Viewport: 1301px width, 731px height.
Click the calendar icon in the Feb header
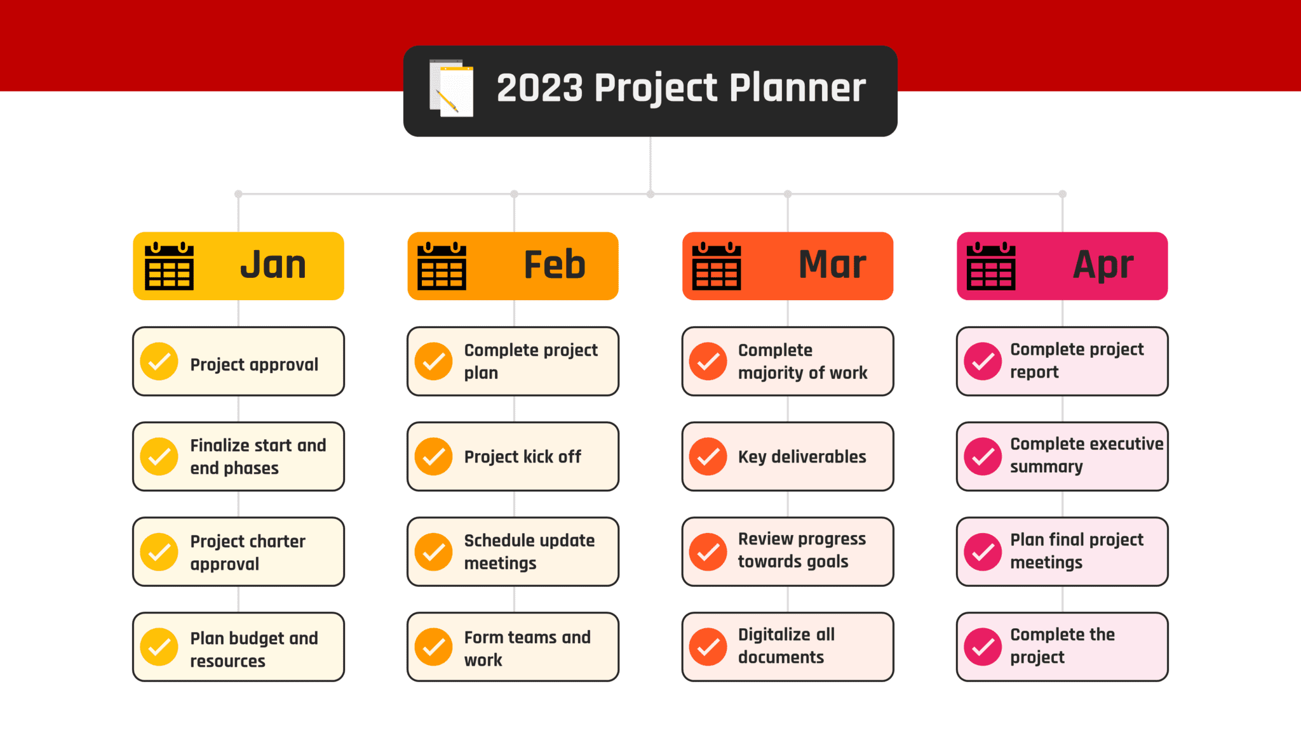[442, 266]
